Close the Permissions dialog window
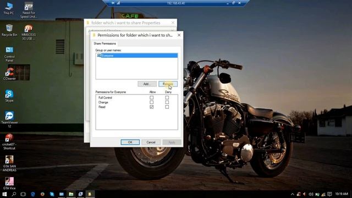The image size is (352, 198). pyautogui.click(x=179, y=35)
